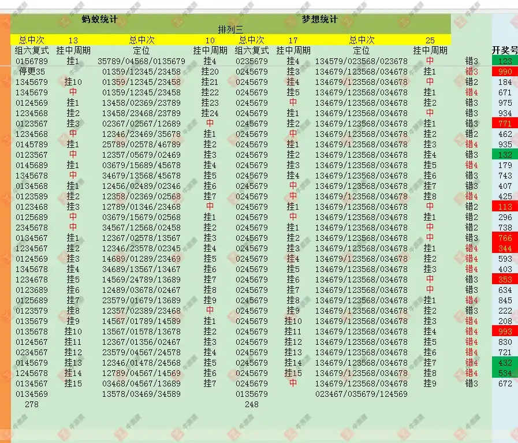Screen dimensions: 518x443
Task: Select the cell reading 1234567
Action: pos(32,248)
